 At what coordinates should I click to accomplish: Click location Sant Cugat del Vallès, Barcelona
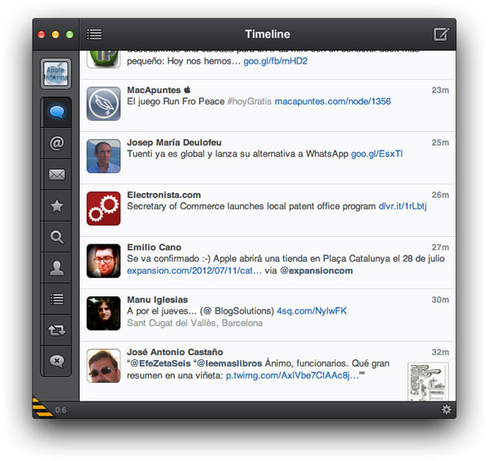click(x=195, y=323)
